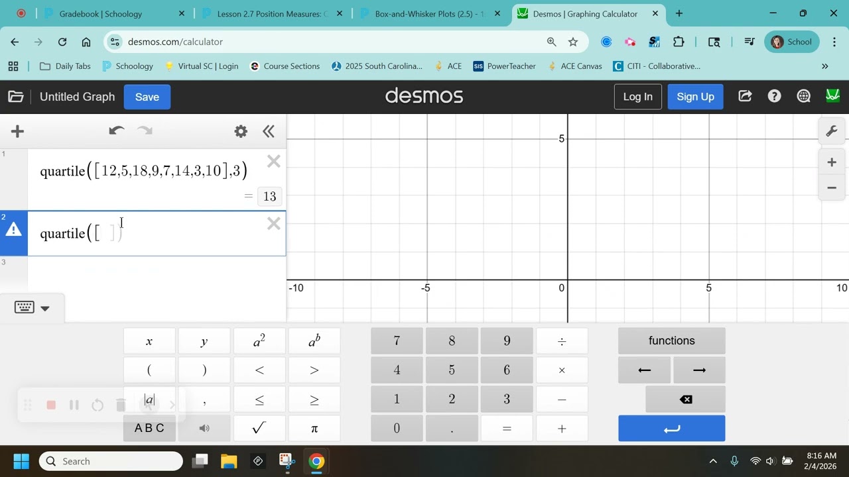Click the y variable key
This screenshot has width=849, height=477.
(x=204, y=341)
